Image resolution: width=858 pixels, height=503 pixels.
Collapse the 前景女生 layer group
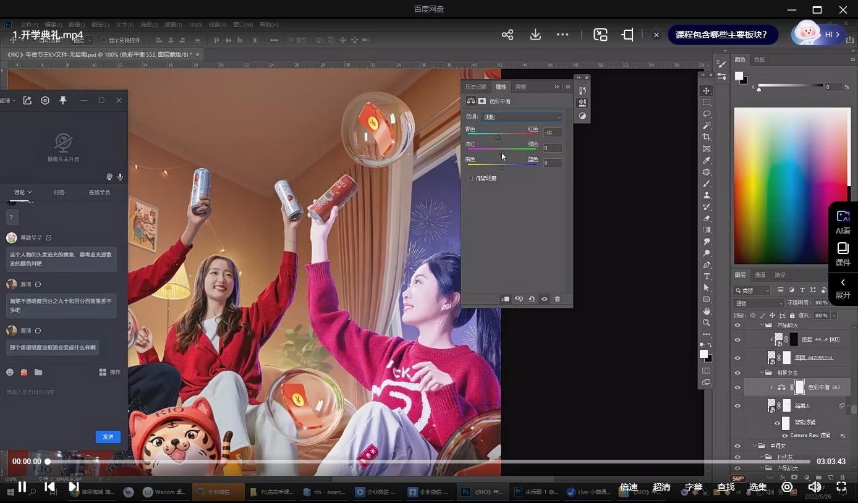coord(762,373)
